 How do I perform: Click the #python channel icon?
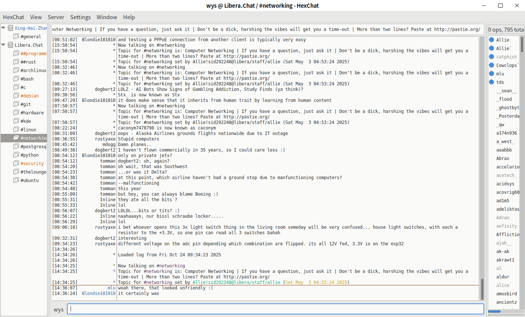(16, 155)
